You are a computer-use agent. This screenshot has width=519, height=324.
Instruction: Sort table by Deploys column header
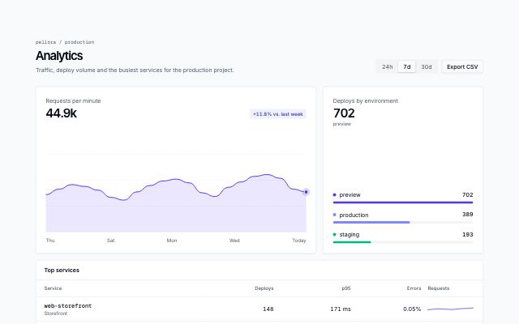[x=264, y=288]
